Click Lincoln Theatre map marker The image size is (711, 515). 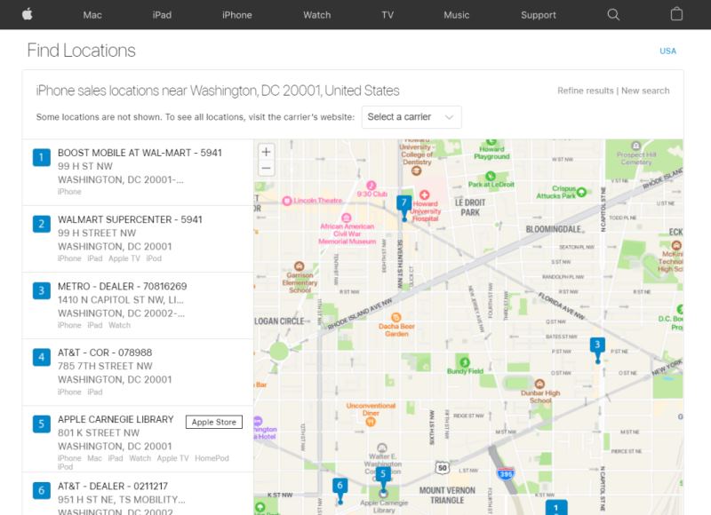pos(286,201)
